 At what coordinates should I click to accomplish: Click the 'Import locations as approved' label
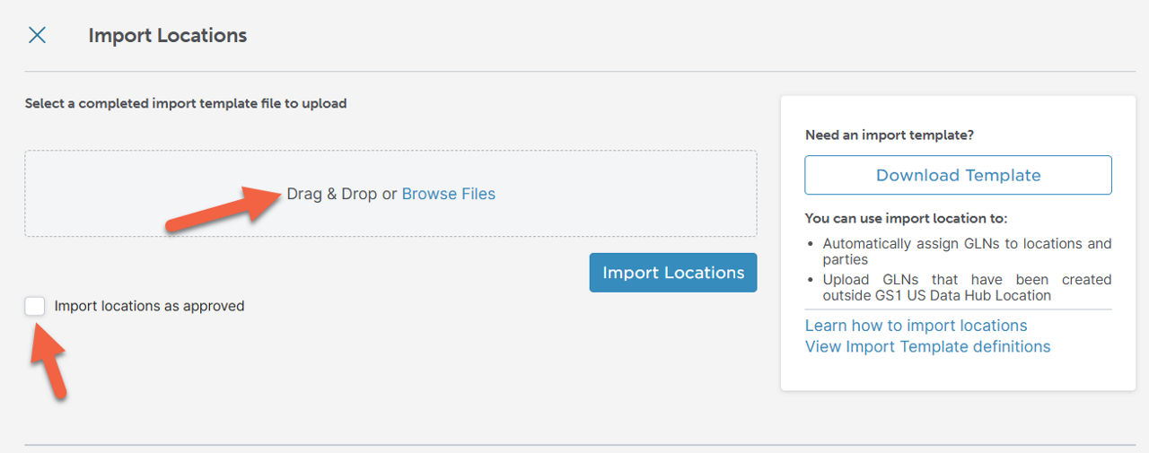click(149, 306)
